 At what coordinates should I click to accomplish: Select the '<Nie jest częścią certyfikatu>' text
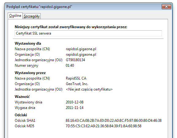89,89
